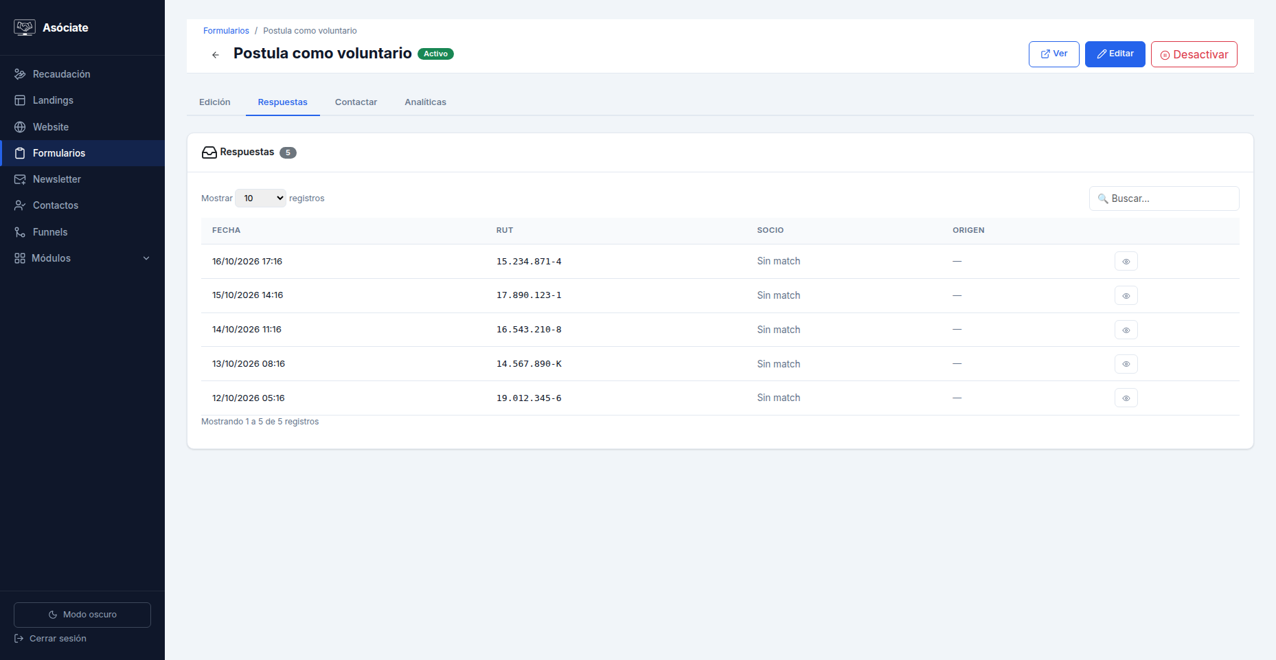Image resolution: width=1276 pixels, height=660 pixels.
Task: Toggle Modo oscuro dark mode
Action: tap(82, 615)
